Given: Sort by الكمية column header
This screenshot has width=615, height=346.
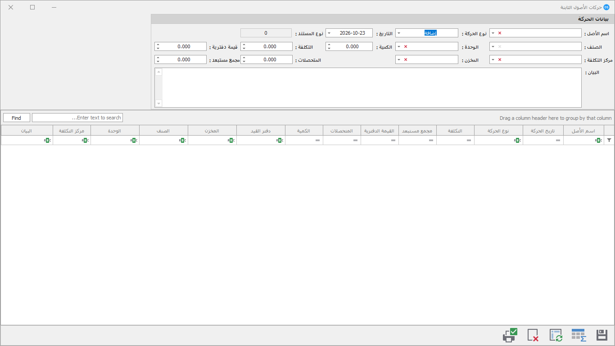Looking at the screenshot, I should click(304, 131).
